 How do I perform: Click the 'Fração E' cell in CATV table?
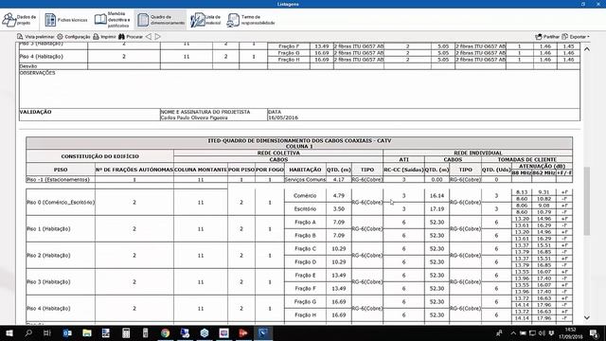click(305, 276)
